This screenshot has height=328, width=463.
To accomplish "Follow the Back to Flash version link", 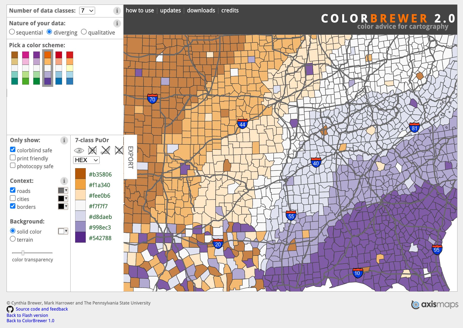I will [27, 315].
